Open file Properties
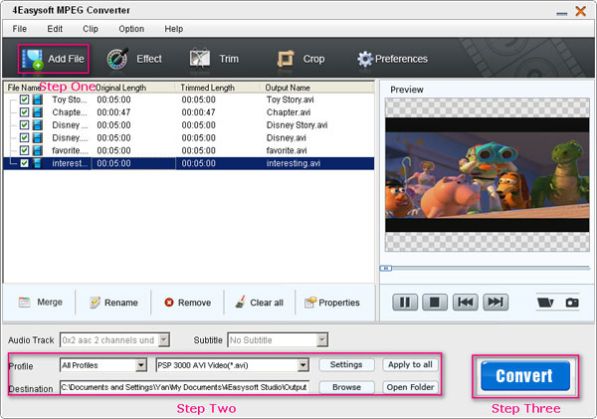Viewport: 597px width, 419px height. pyautogui.click(x=331, y=303)
